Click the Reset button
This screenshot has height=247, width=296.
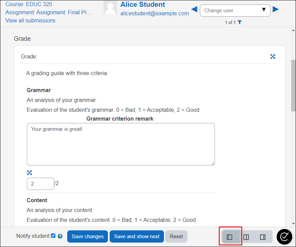(x=176, y=236)
